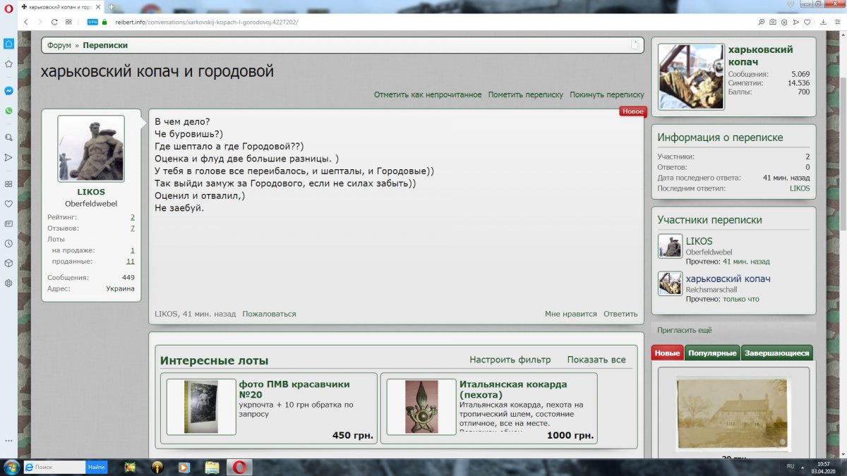This screenshot has width=847, height=476.
Task: Open the ad blocker shield icon
Action: coord(784,22)
